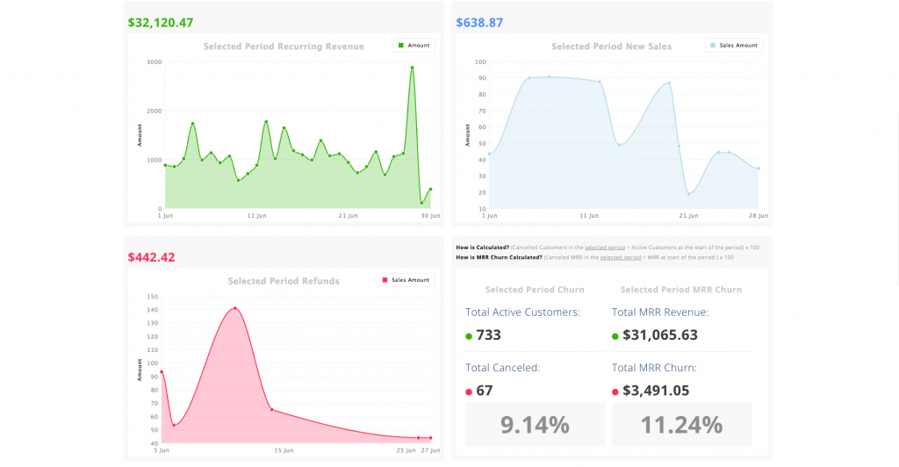Click the 67 canceled value
The height and width of the screenshot is (467, 899).
[x=485, y=391]
